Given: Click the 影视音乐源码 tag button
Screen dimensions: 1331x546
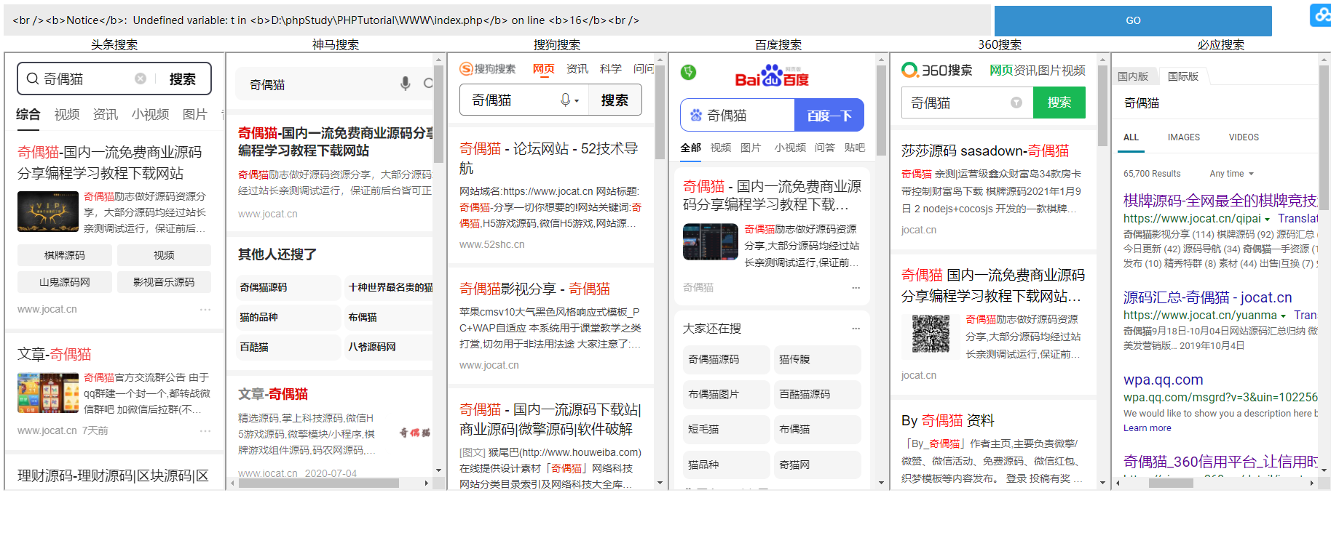Looking at the screenshot, I should click(x=164, y=282).
